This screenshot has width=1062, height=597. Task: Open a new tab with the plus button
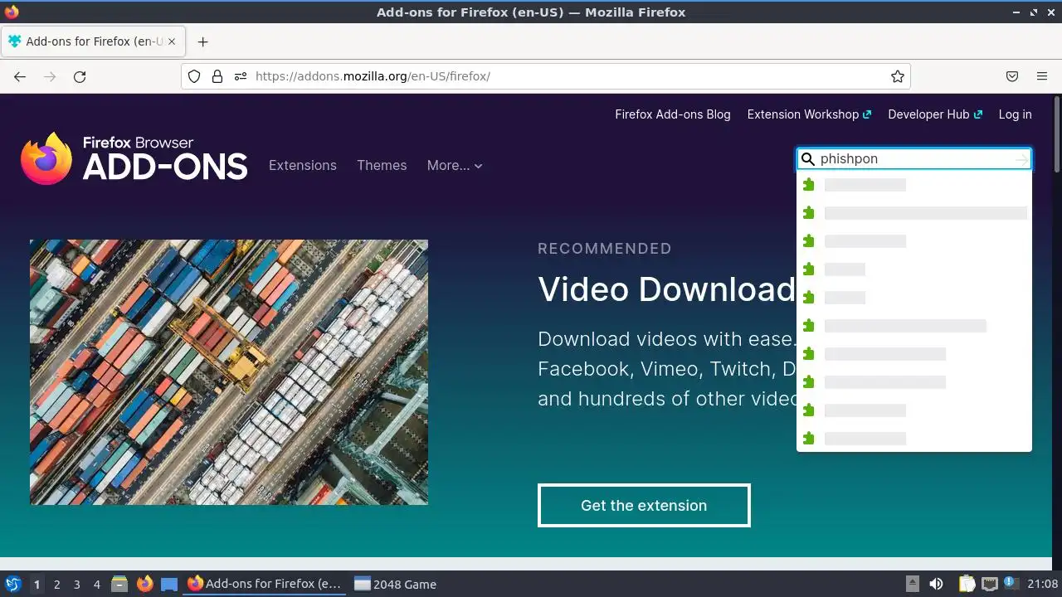point(202,41)
